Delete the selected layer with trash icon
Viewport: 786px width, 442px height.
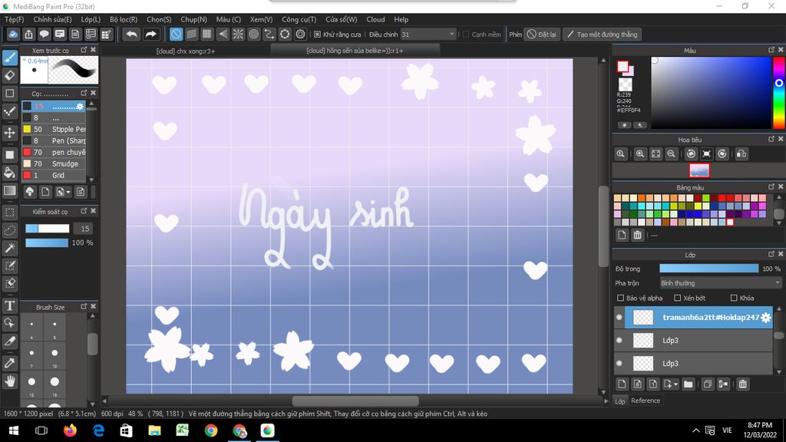click(x=743, y=384)
